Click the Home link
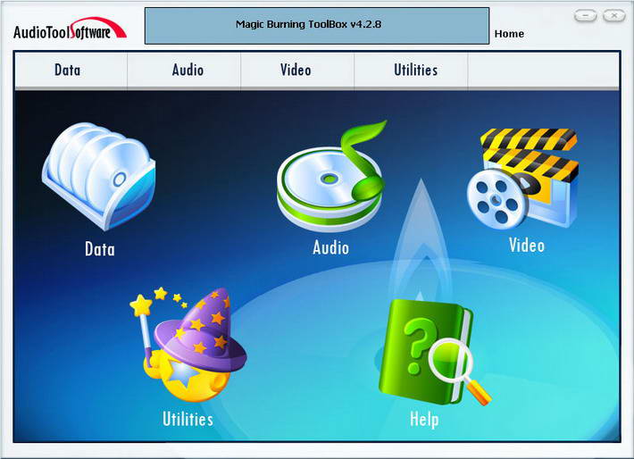The width and height of the screenshot is (634, 459). coord(509,34)
